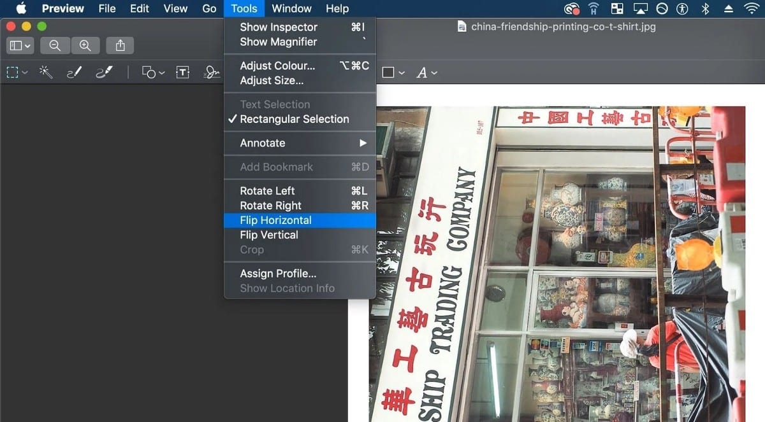Expand the Annotate submenu

[300, 143]
